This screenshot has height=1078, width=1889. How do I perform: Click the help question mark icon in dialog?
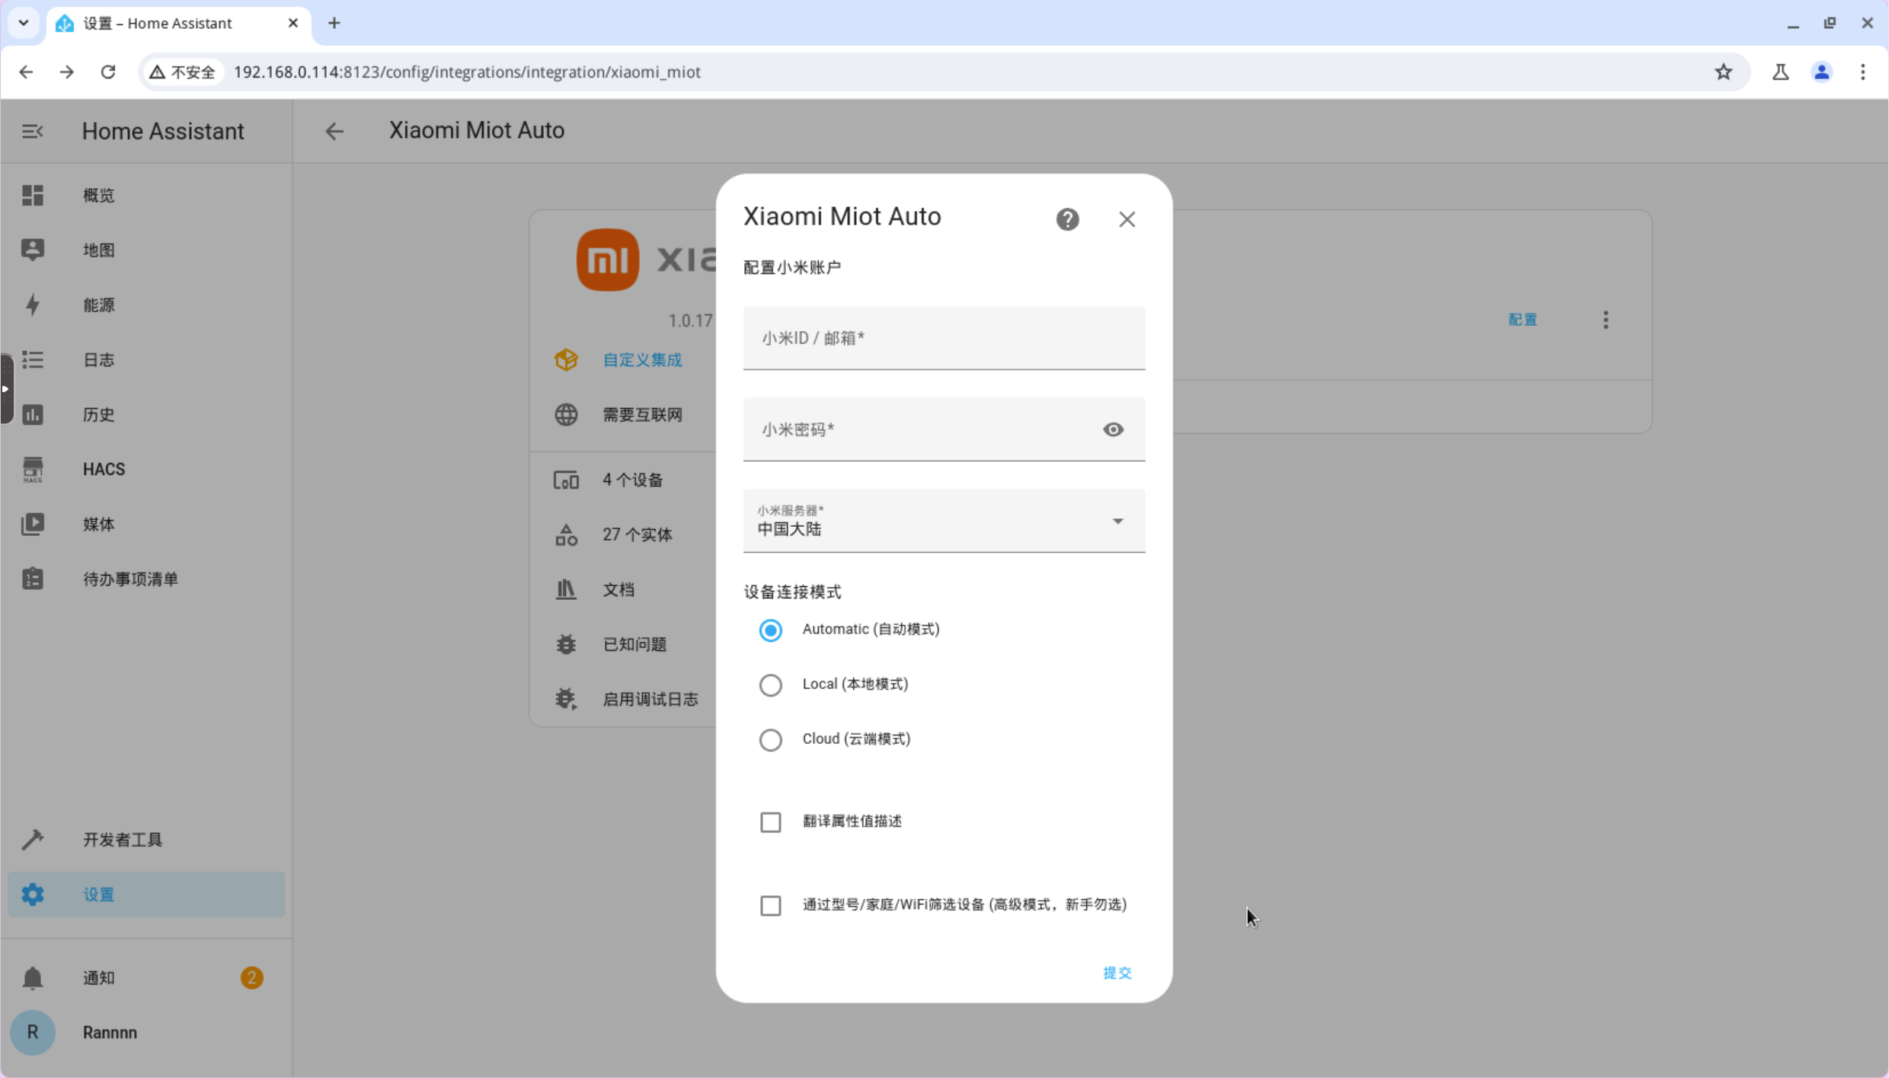(1067, 219)
